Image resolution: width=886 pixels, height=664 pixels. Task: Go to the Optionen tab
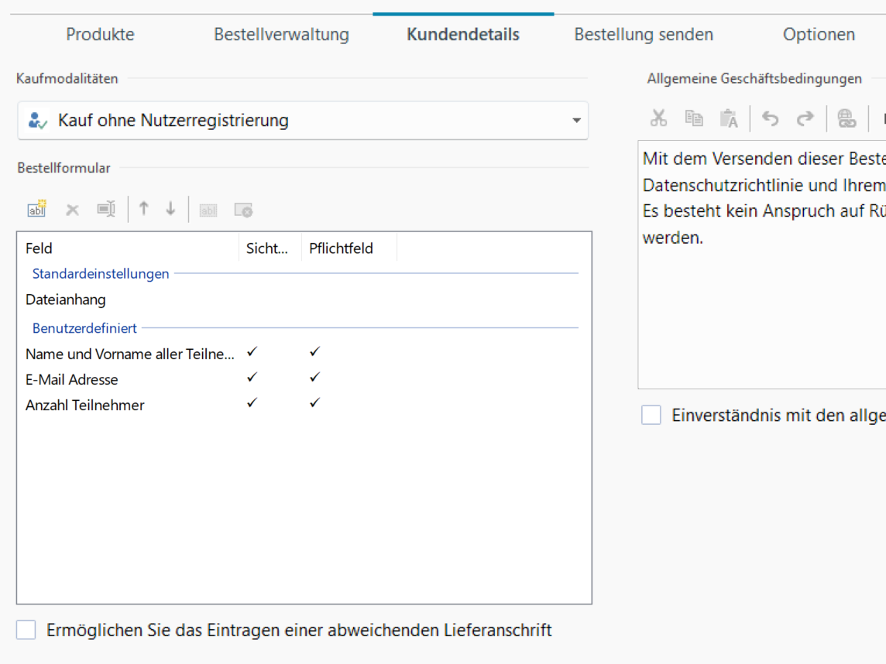(x=819, y=35)
